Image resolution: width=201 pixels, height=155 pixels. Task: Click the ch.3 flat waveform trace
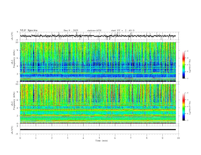98,130
